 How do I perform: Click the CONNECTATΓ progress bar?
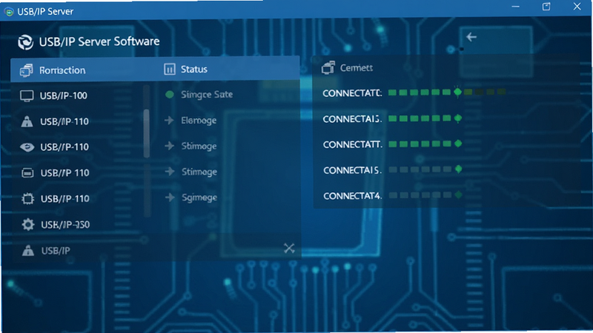coord(447,92)
